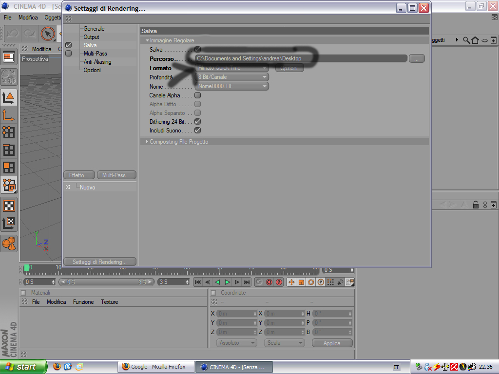Toggle the Alpha Separato checkbox
Image resolution: width=499 pixels, height=374 pixels.
pos(198,112)
